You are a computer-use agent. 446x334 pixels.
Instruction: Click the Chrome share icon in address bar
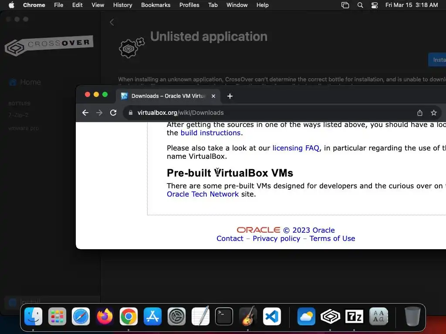click(420, 113)
